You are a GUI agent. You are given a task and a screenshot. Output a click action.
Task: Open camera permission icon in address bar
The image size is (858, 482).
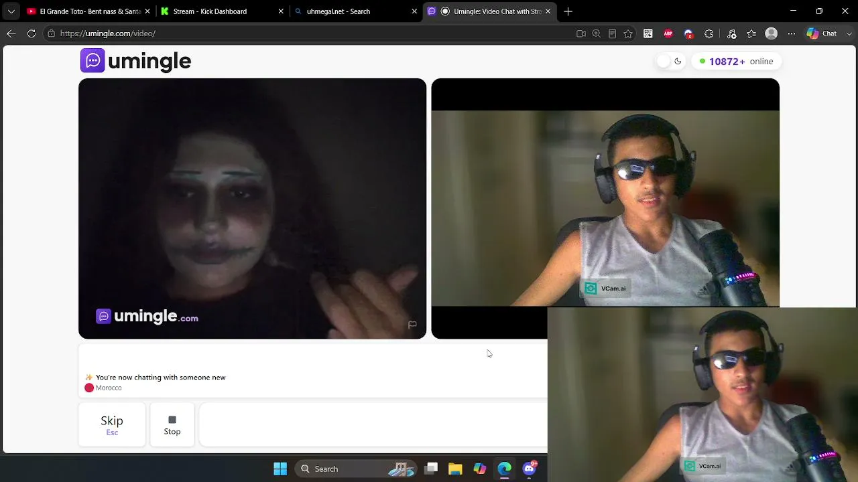pyautogui.click(x=581, y=33)
